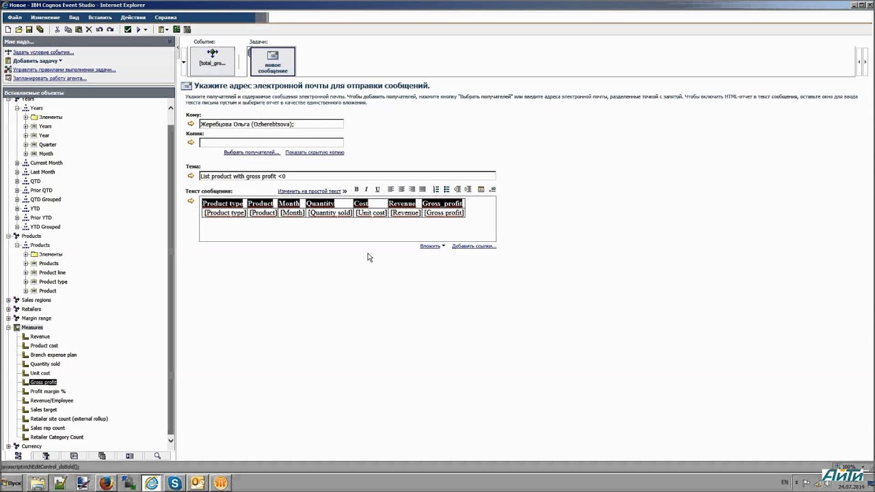Open the dropdown arrow beside the Run icon

(146, 29)
